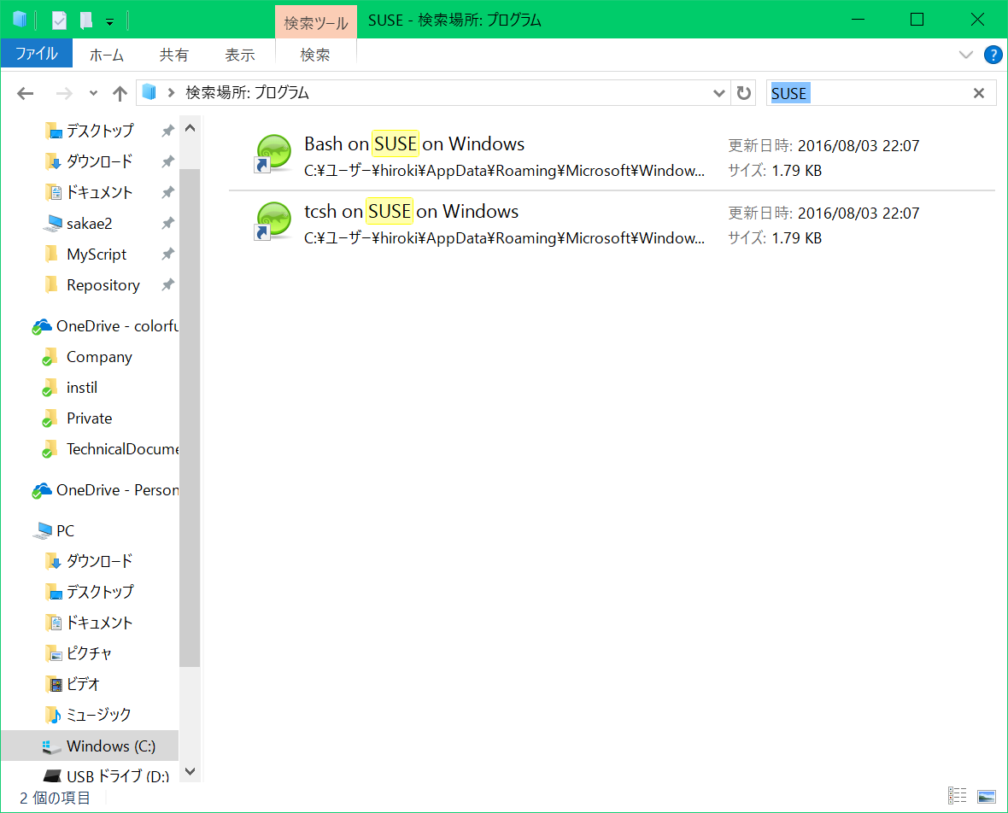Open quick access ダウンロード folder
Screen dimensions: 1008x813
point(100,161)
